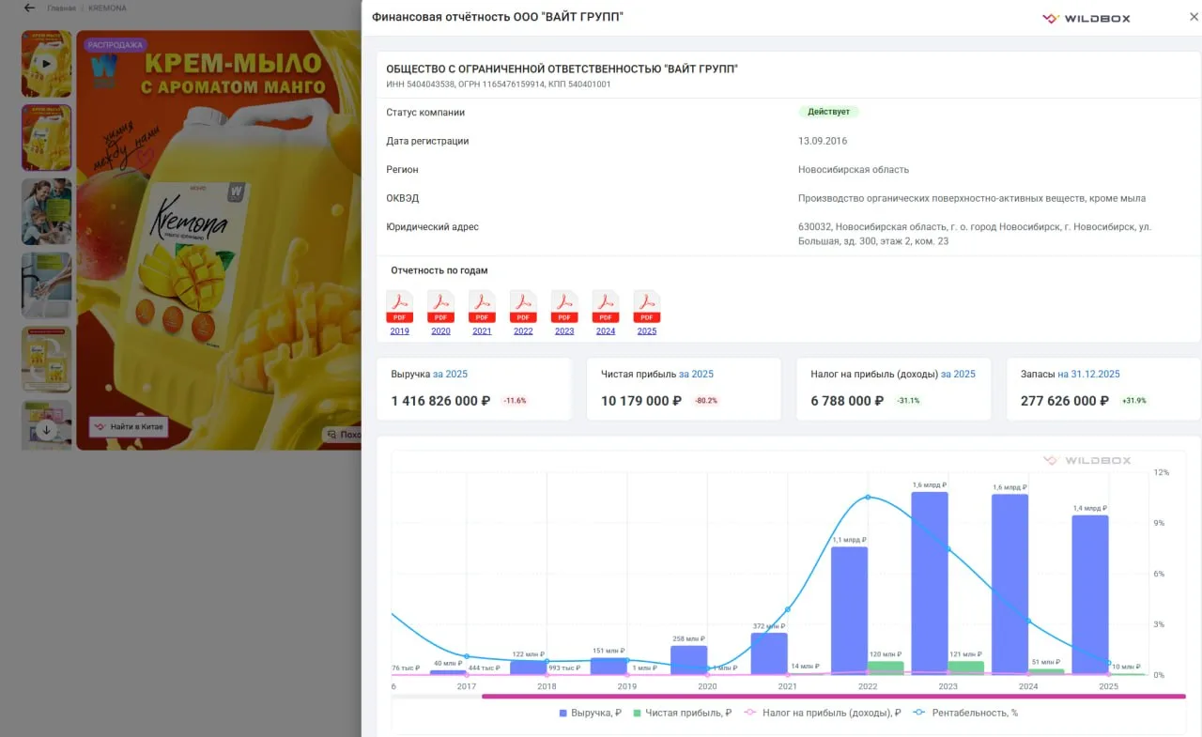Toggle the Выручка series in the chart legend
Image resolution: width=1202 pixels, height=737 pixels.
coord(591,714)
